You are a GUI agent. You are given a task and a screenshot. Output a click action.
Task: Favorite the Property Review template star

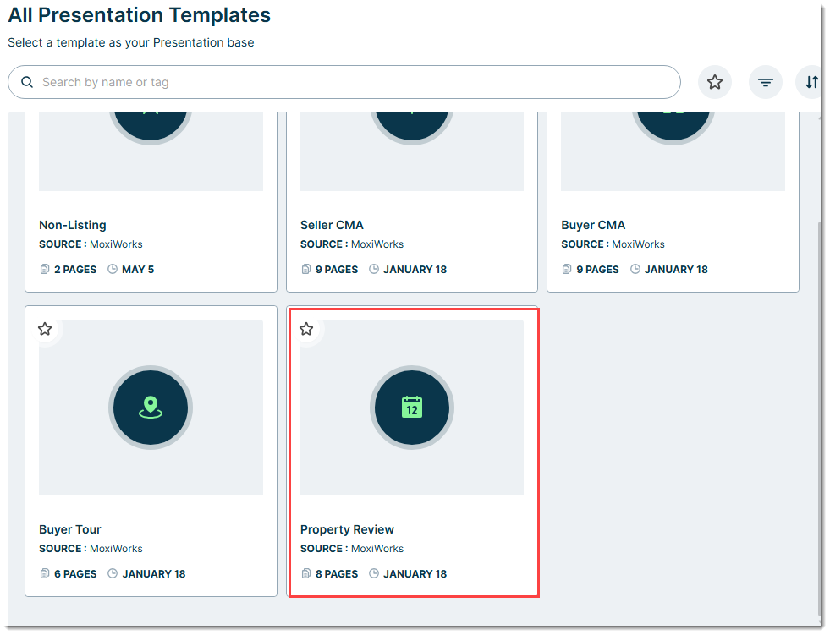click(306, 329)
